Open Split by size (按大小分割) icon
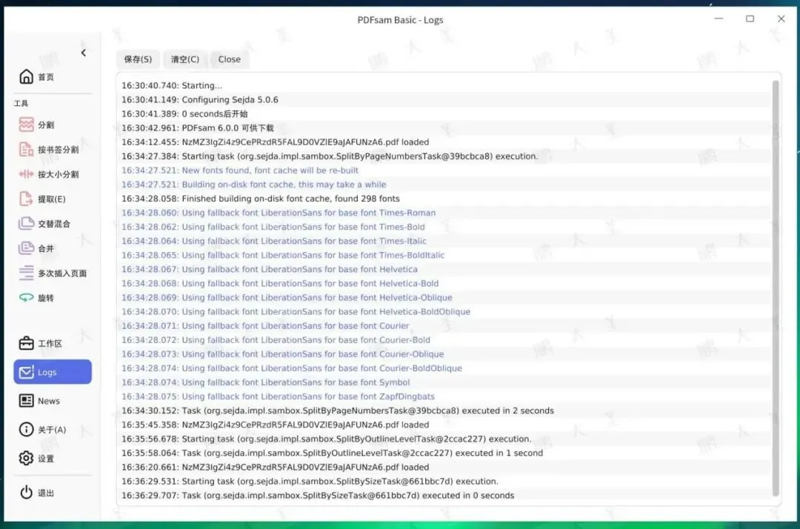This screenshot has width=800, height=529. tap(26, 174)
